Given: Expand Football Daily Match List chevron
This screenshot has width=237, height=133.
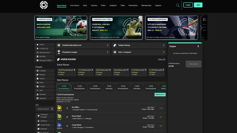Looking at the screenshot, I should 108,45.
